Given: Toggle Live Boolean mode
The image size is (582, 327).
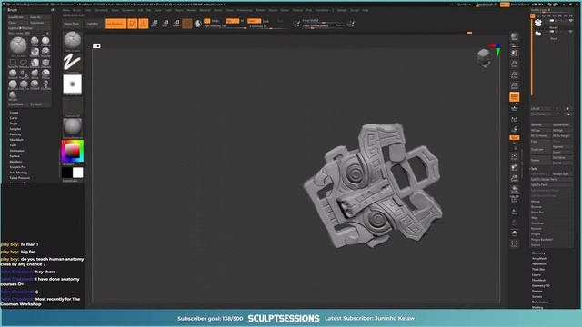Looking at the screenshot, I should pos(115,24).
